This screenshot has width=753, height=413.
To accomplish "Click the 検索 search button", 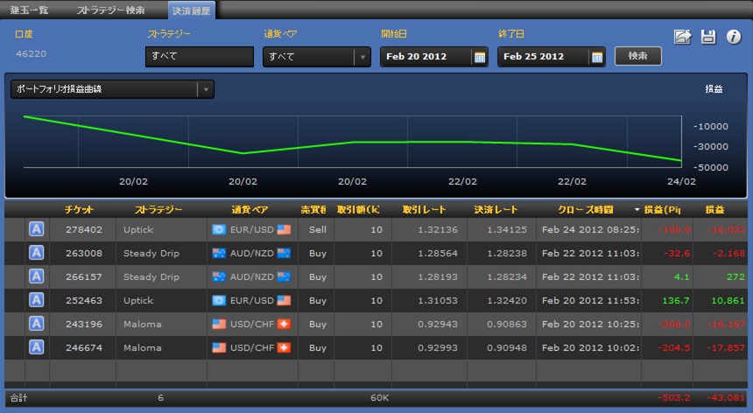I will click(x=637, y=56).
